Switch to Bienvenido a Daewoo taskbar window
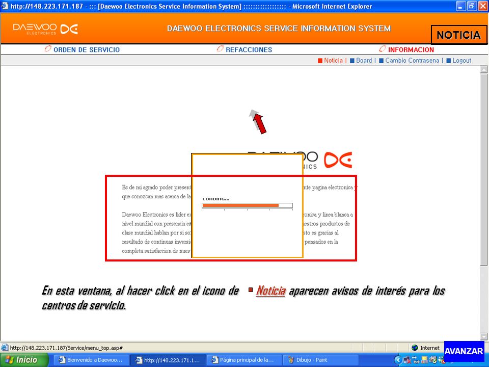 (91, 360)
